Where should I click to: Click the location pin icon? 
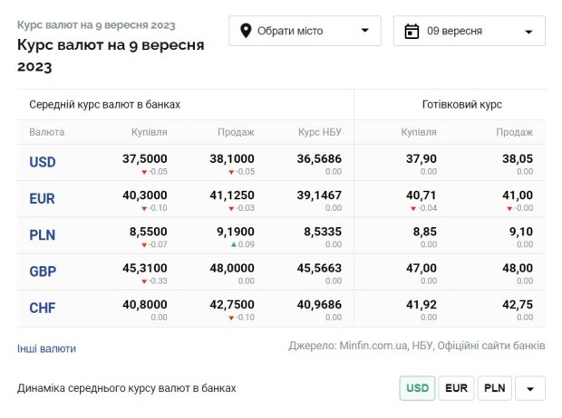pyautogui.click(x=246, y=31)
